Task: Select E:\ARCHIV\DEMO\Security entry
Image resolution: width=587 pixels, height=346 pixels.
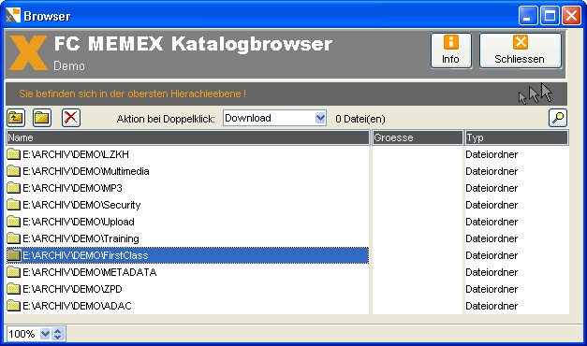Action: click(x=81, y=205)
